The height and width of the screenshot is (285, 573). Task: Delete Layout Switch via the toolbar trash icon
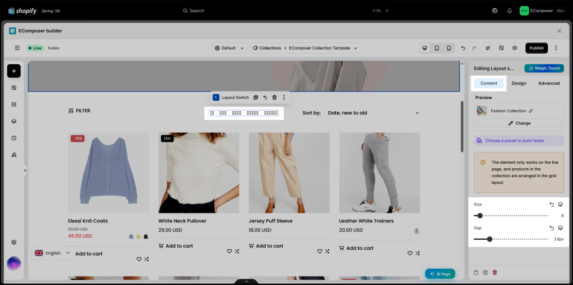[x=274, y=97]
